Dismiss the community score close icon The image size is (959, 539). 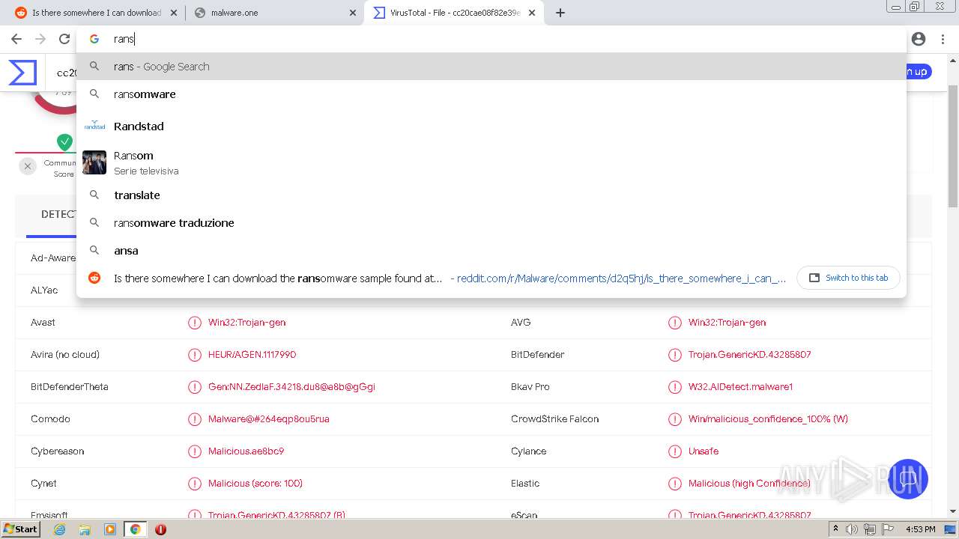pyautogui.click(x=28, y=166)
